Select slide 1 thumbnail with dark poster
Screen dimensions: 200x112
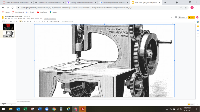click(x=9, y=27)
